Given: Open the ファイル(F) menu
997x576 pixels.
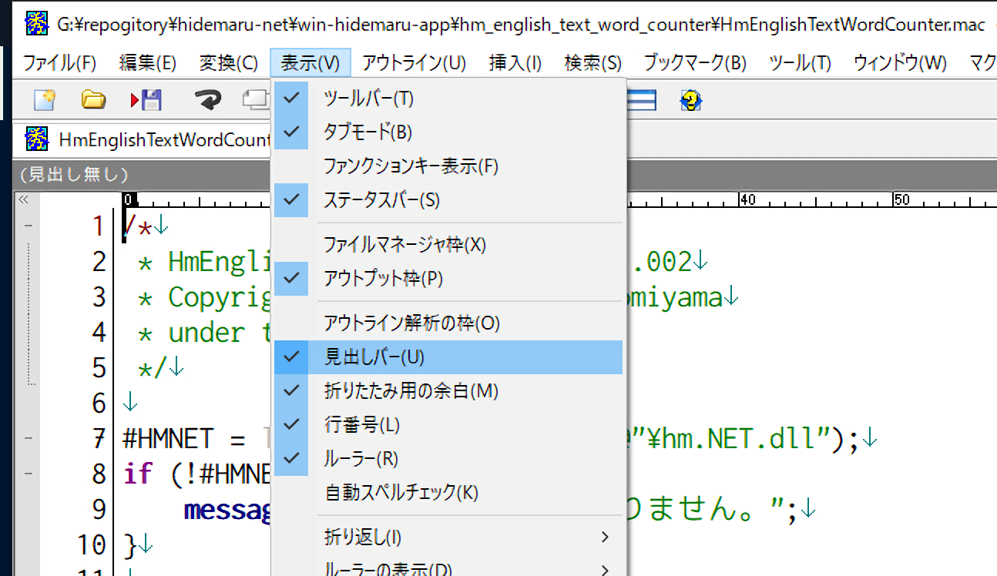Looking at the screenshot, I should pos(60,63).
